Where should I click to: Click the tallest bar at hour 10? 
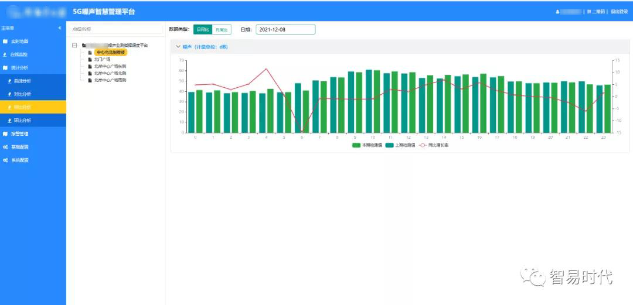(x=369, y=101)
